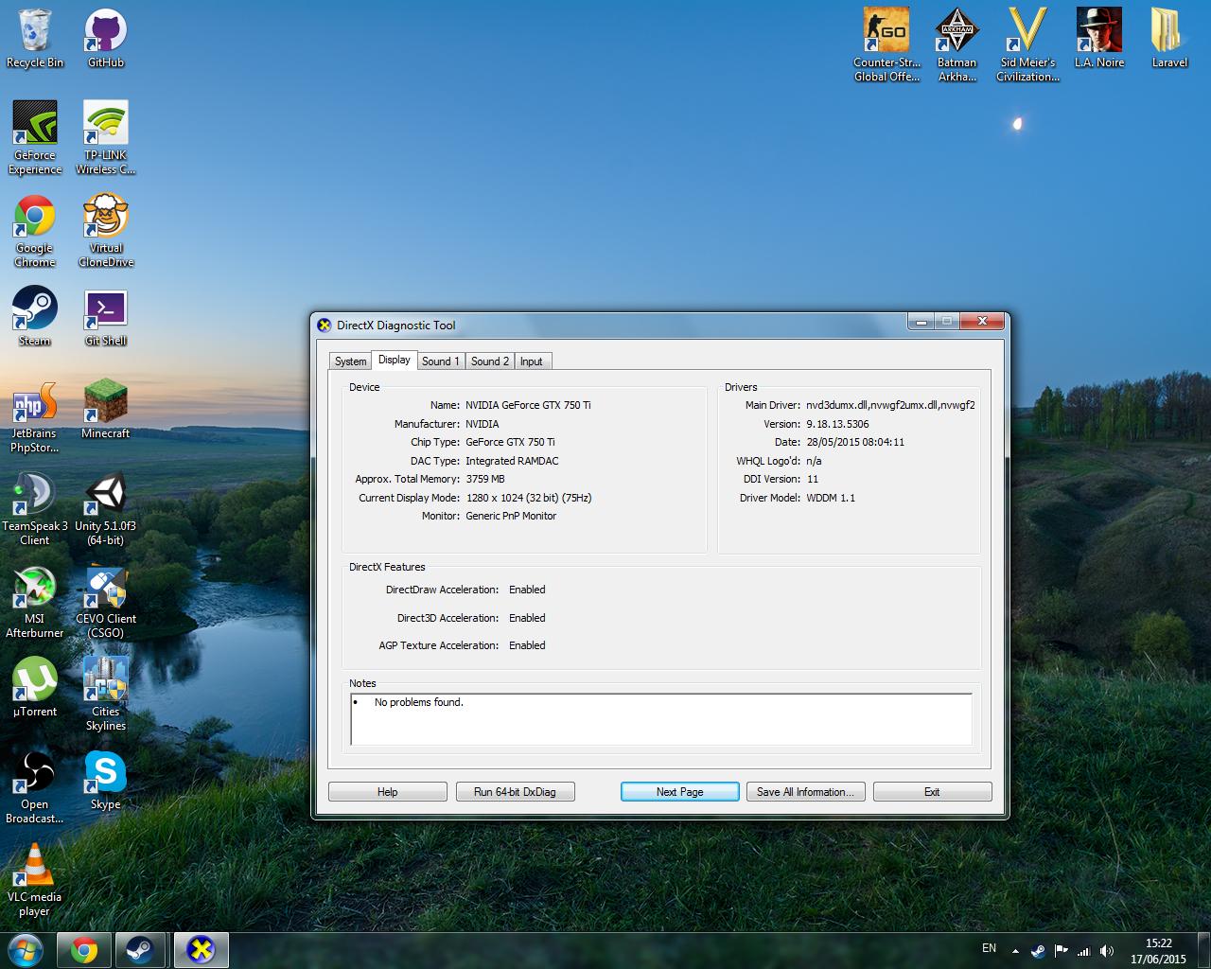Click the Generic PnP Monitor text
The width and height of the screenshot is (1211, 969).
click(511, 516)
